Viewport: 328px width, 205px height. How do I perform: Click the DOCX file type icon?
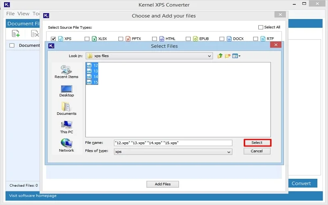[x=229, y=39]
